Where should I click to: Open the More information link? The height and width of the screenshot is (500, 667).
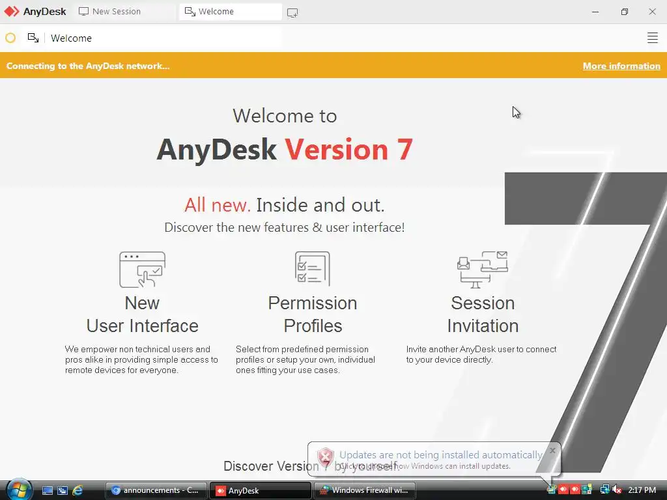pos(621,66)
